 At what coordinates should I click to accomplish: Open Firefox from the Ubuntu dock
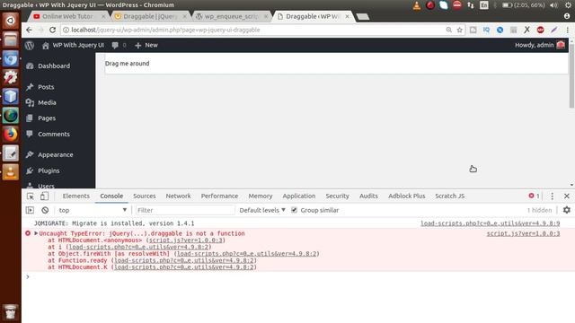tap(11, 135)
